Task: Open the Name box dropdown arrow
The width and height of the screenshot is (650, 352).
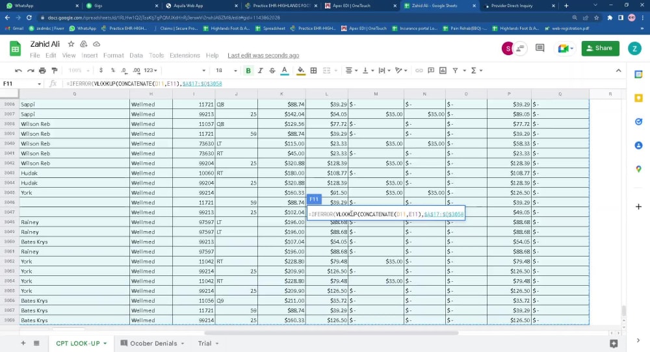Action: [x=39, y=84]
